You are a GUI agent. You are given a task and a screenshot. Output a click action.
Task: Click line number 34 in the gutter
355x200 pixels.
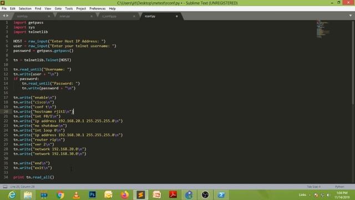pyautogui.click(x=6, y=177)
